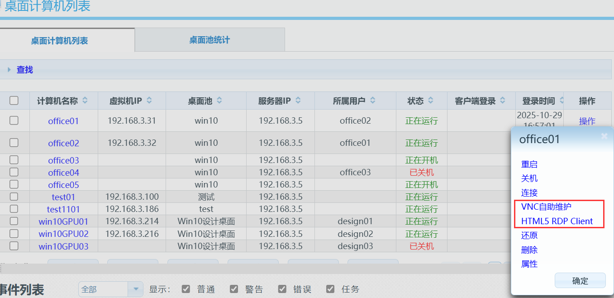The image size is (614, 298).
Task: Open the office02 computer details link
Action: [64, 143]
